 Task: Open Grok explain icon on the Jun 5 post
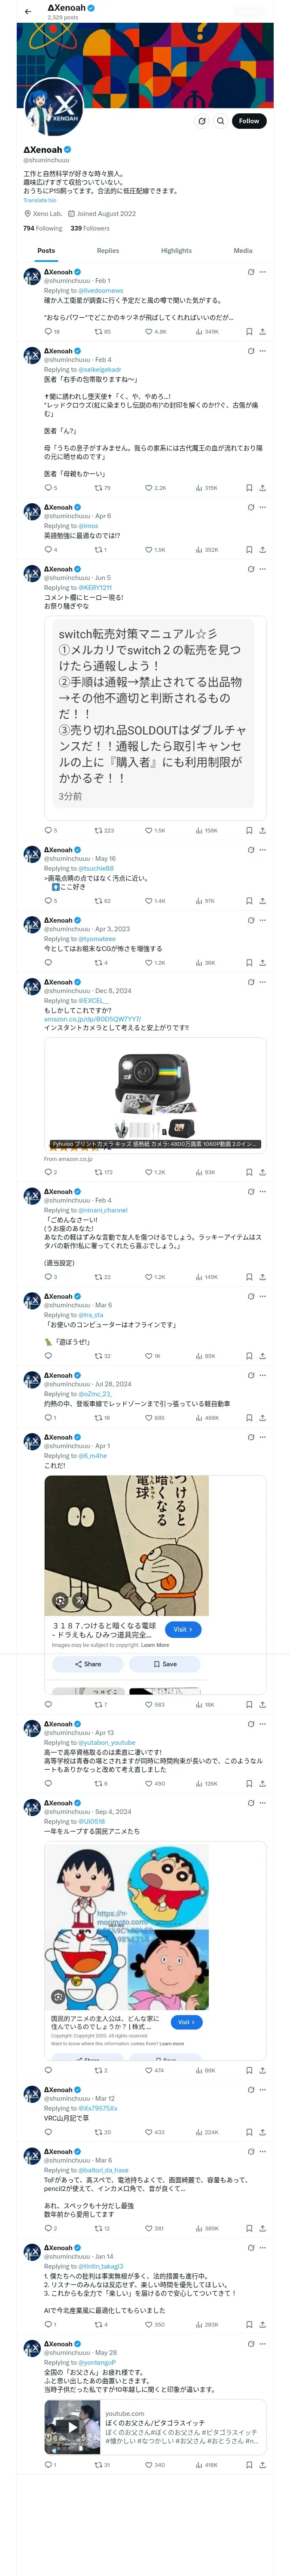(251, 569)
